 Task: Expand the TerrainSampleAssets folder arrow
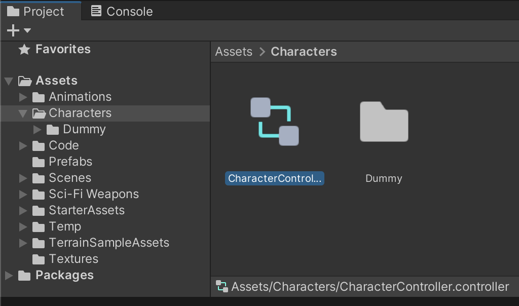(x=23, y=243)
